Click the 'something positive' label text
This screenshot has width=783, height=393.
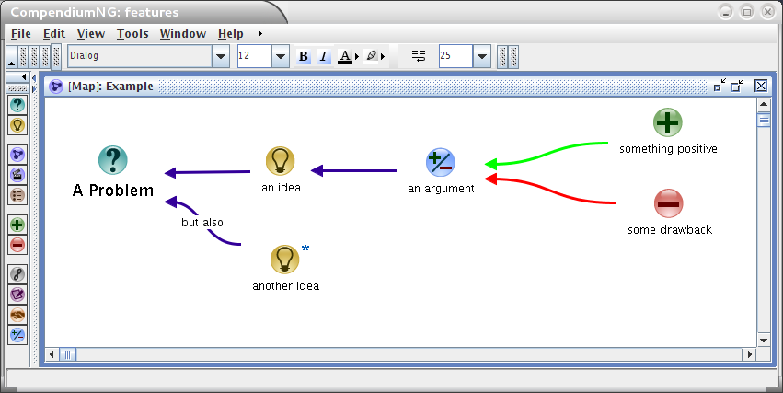(x=668, y=149)
